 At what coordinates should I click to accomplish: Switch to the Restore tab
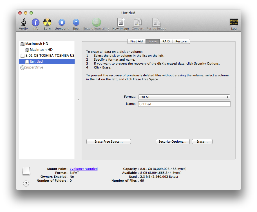click(181, 41)
